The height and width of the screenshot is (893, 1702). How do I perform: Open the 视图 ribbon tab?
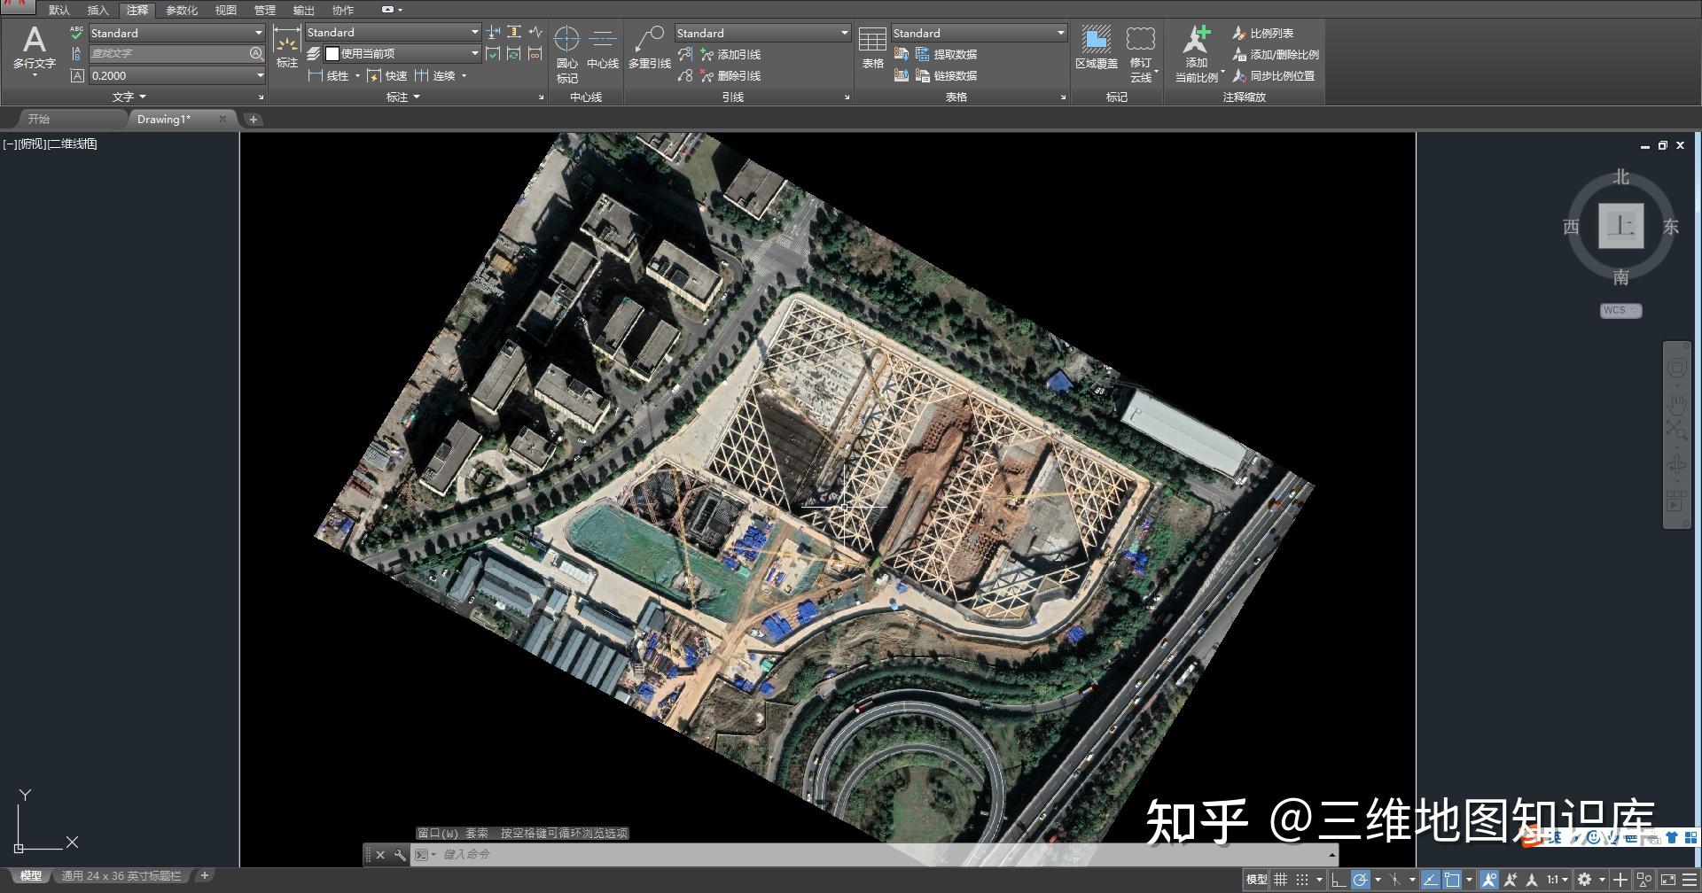pos(226,10)
